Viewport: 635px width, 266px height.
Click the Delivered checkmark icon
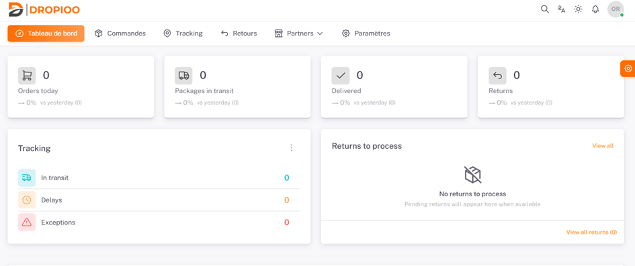pos(341,76)
